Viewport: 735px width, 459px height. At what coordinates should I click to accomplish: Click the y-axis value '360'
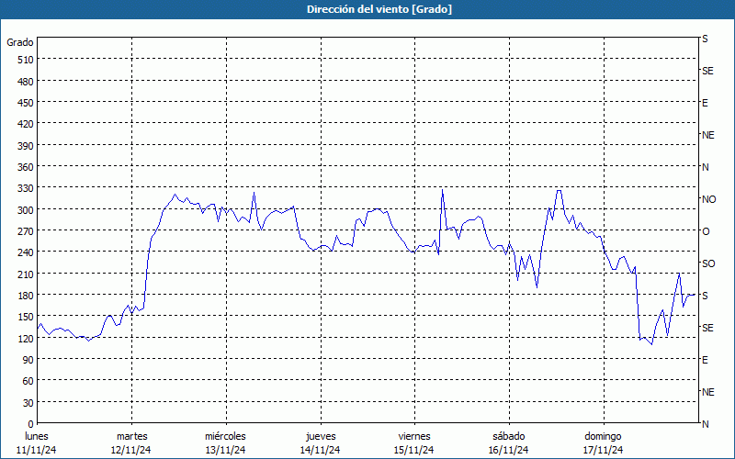coord(26,167)
